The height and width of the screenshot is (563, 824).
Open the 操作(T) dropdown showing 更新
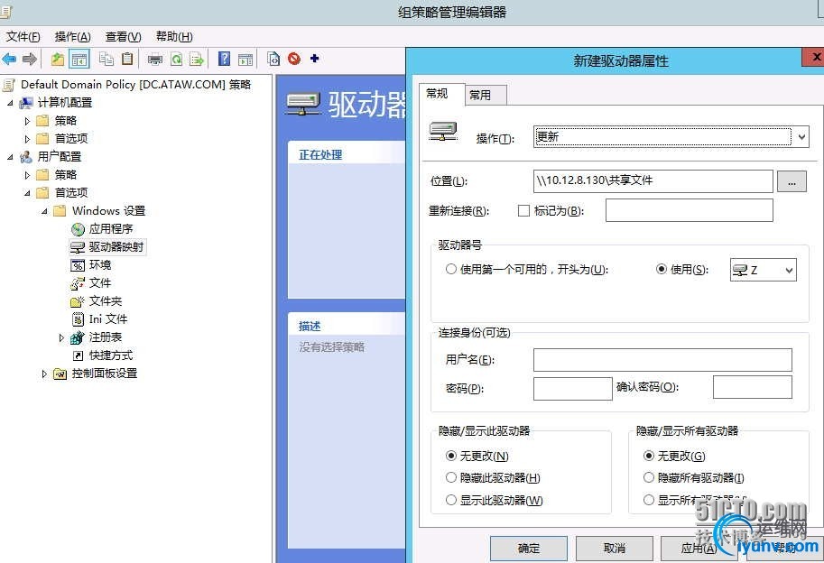click(671, 137)
